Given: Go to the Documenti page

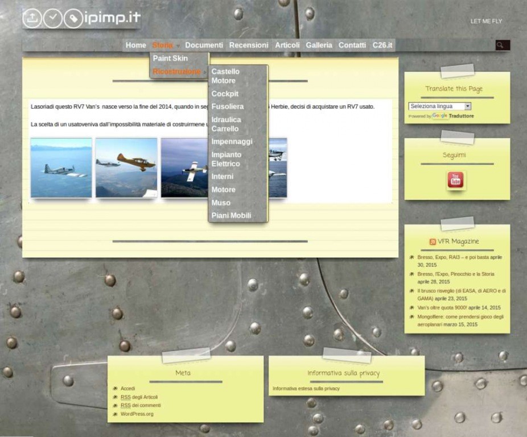Looking at the screenshot, I should 204,45.
